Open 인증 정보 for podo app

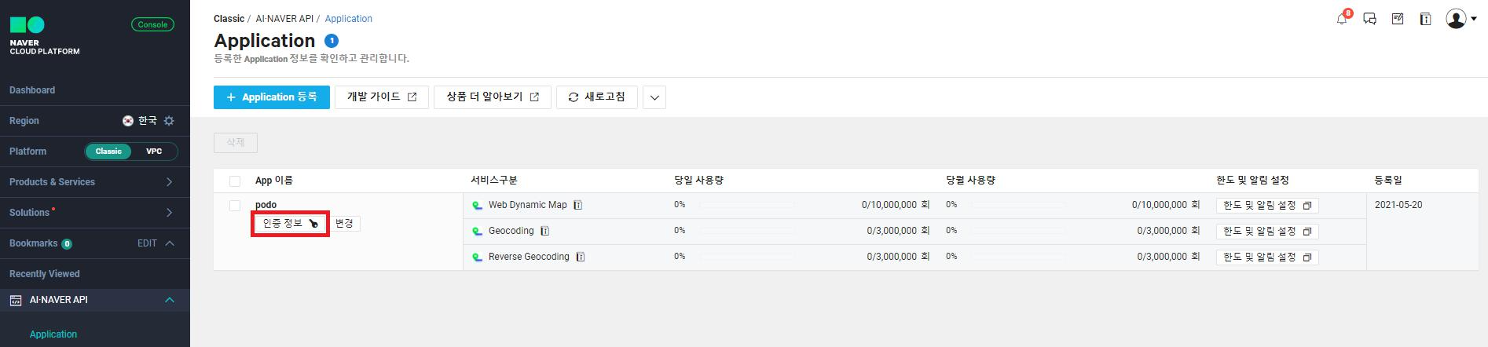(x=291, y=224)
